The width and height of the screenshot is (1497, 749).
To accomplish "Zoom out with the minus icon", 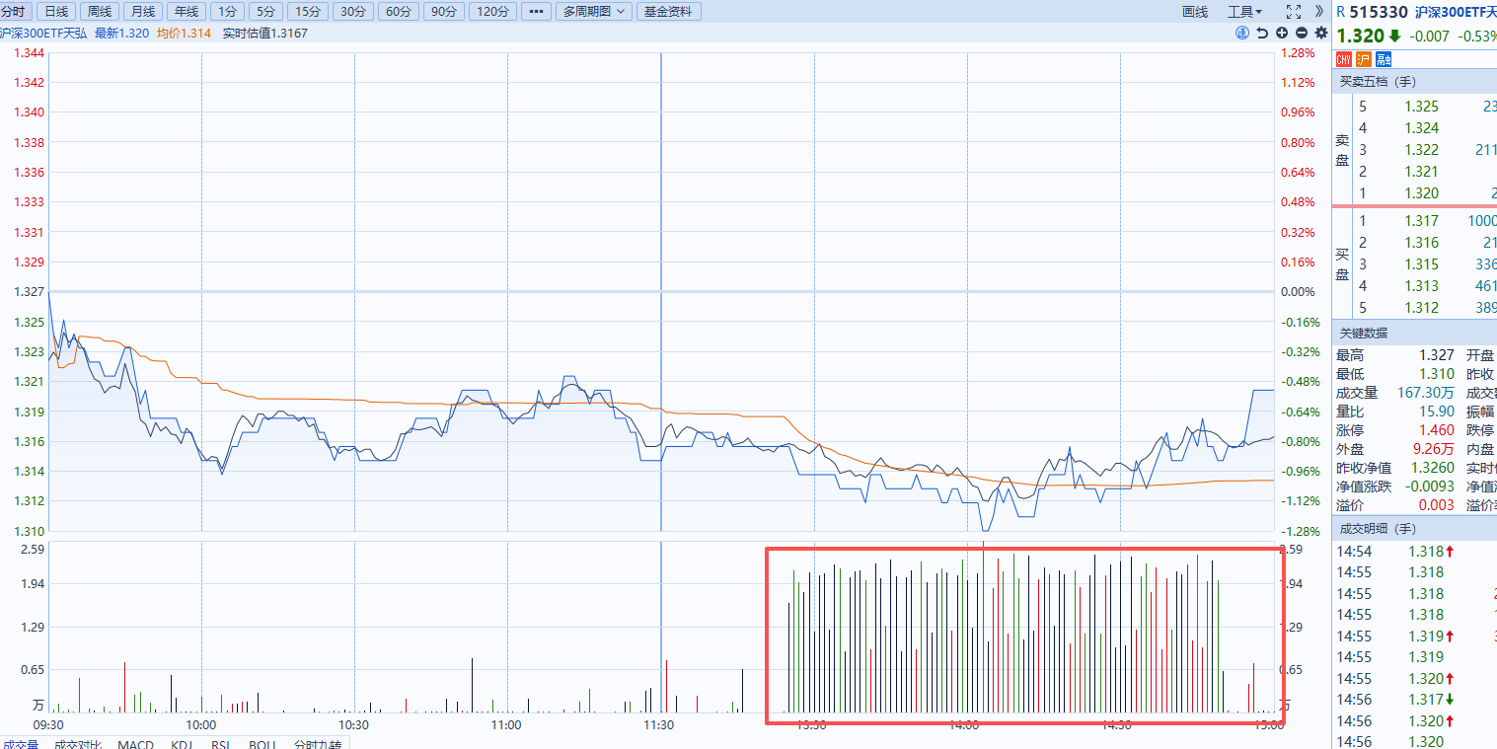I will [x=1302, y=33].
